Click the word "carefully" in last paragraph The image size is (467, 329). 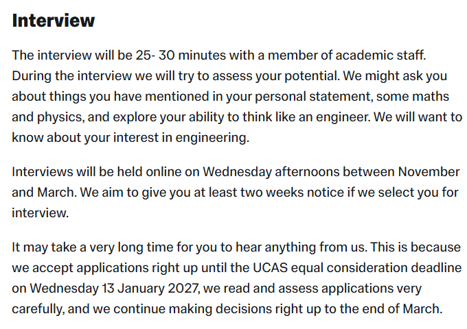click(37, 309)
